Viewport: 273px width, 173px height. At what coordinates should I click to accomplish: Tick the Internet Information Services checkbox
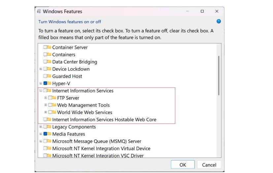(x=45, y=90)
